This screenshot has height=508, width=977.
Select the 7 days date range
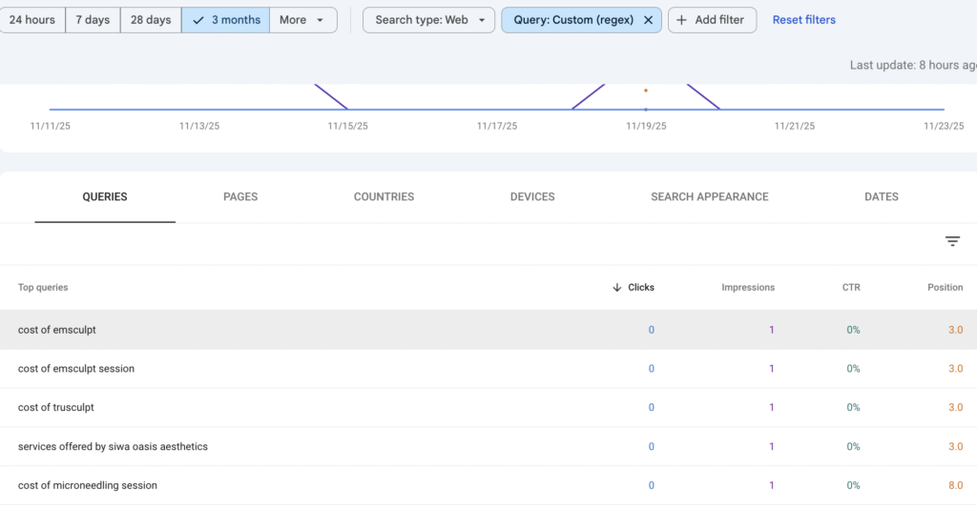(x=93, y=20)
